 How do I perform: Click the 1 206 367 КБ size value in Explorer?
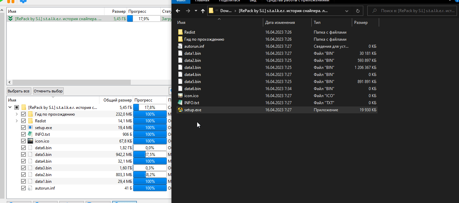(x=365, y=68)
